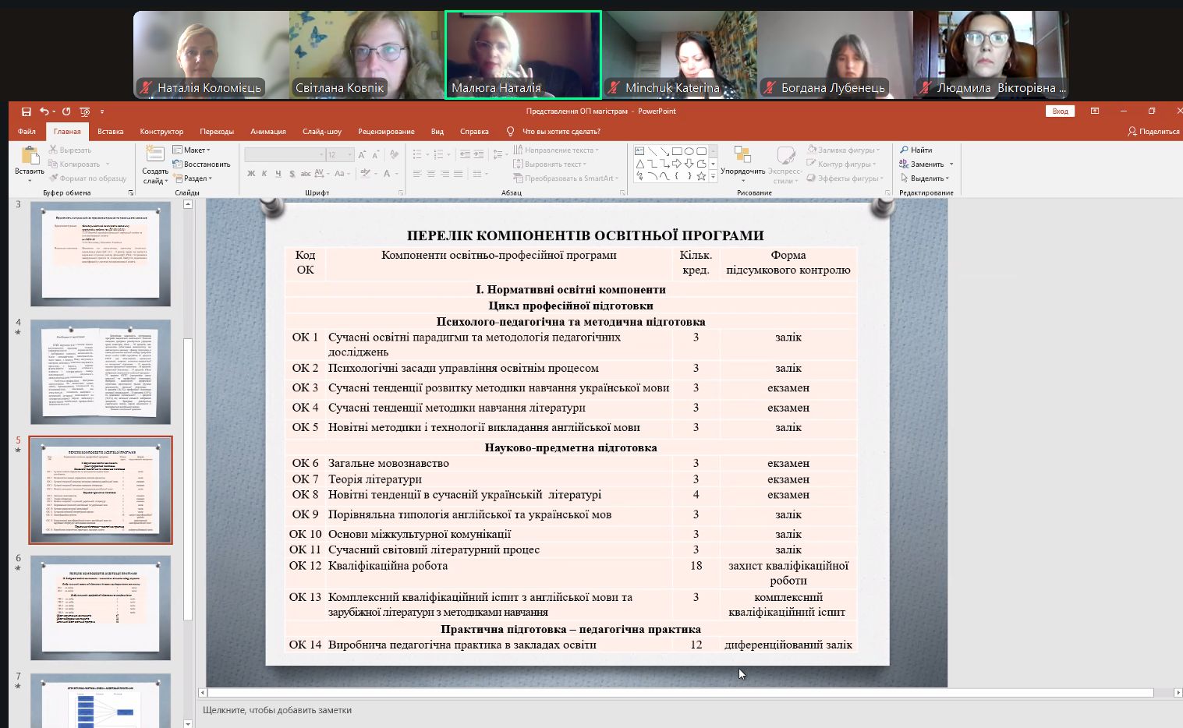Click the Undo arrow icon

(44, 111)
